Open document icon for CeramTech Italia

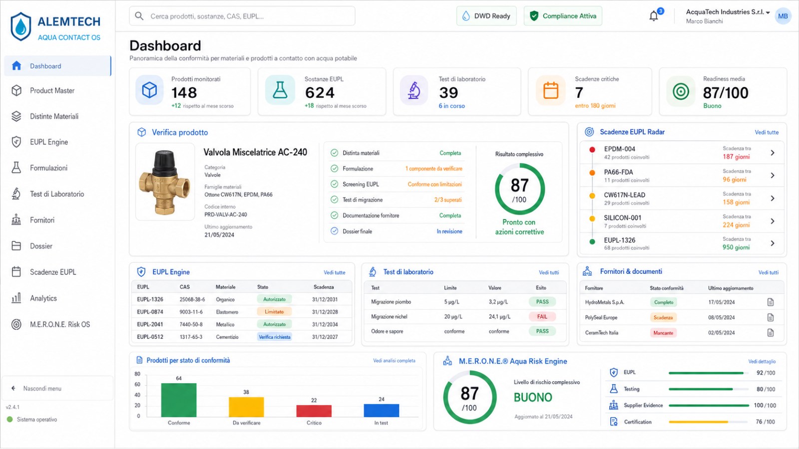771,333
